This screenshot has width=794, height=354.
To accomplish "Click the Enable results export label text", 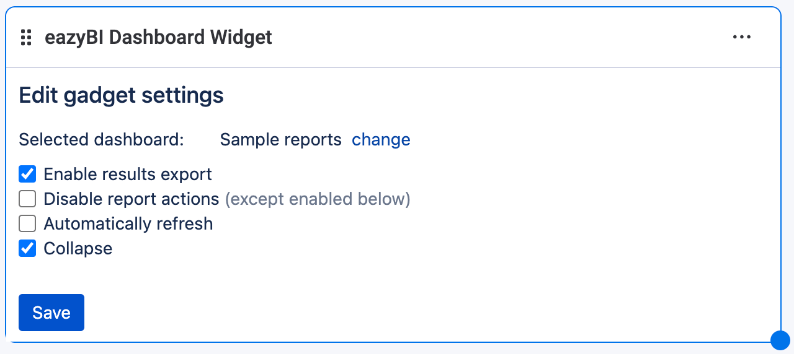I will [x=128, y=175].
